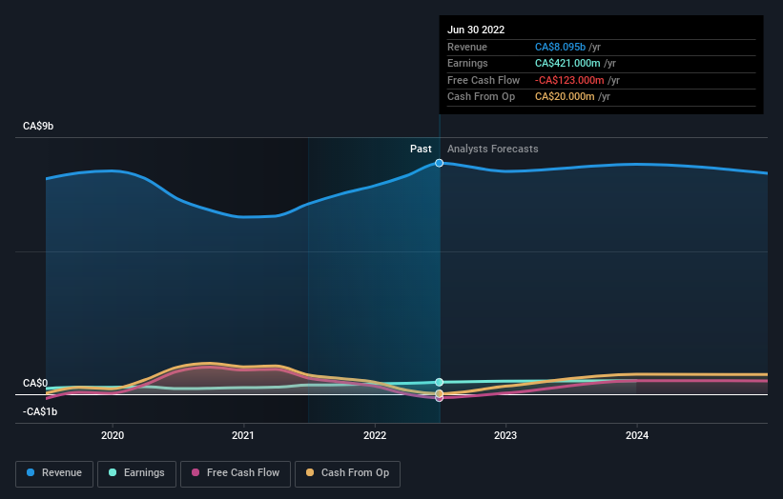Click the CA$9b y-axis label
This screenshot has width=783, height=499.
38,126
